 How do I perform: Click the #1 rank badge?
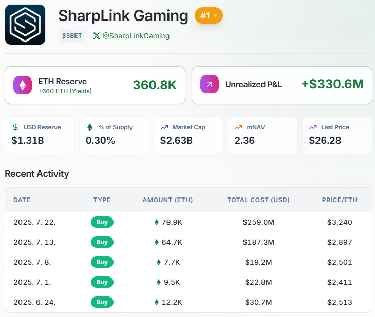click(209, 15)
